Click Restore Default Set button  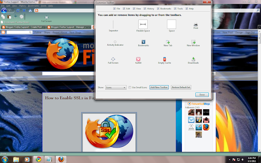click(181, 87)
